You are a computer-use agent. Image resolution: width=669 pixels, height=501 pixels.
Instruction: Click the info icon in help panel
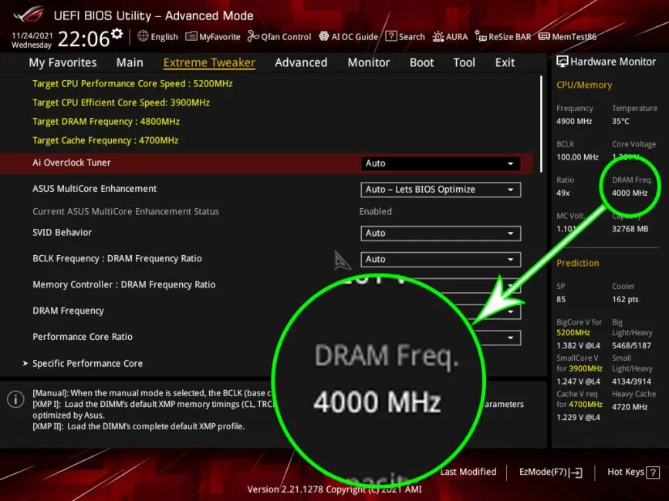(15, 399)
